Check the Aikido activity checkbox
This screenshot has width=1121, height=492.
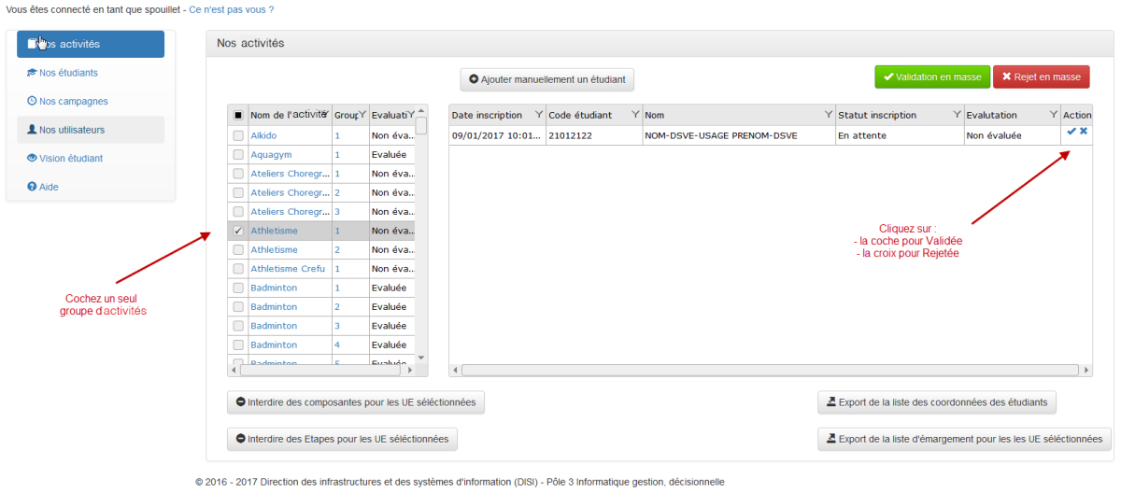click(238, 135)
